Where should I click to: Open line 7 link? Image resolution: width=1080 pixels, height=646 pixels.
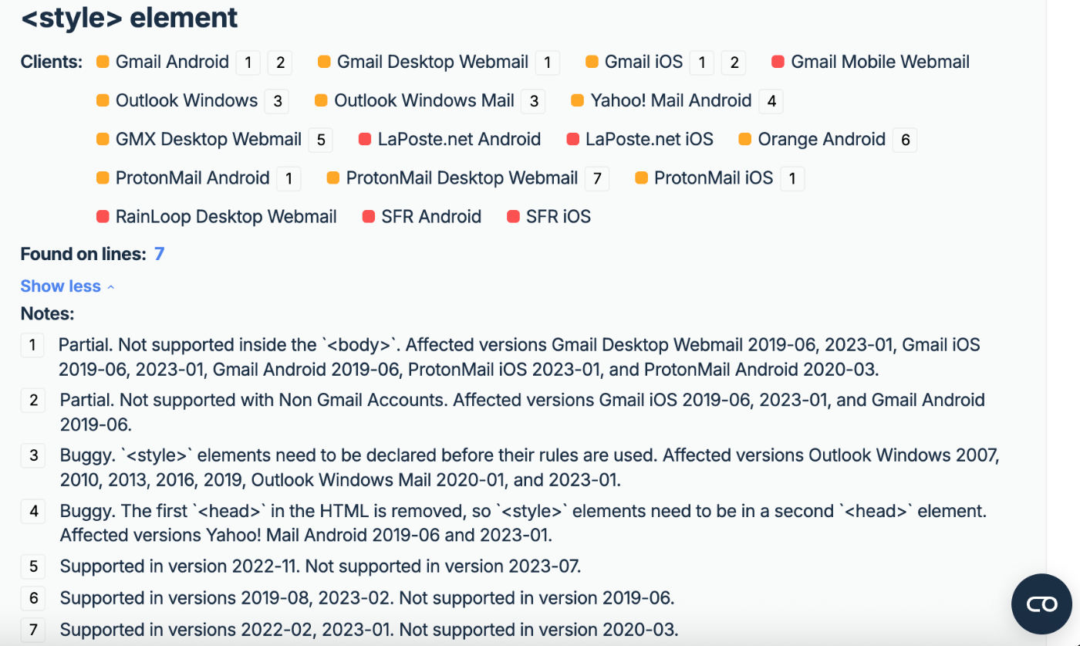click(x=159, y=254)
